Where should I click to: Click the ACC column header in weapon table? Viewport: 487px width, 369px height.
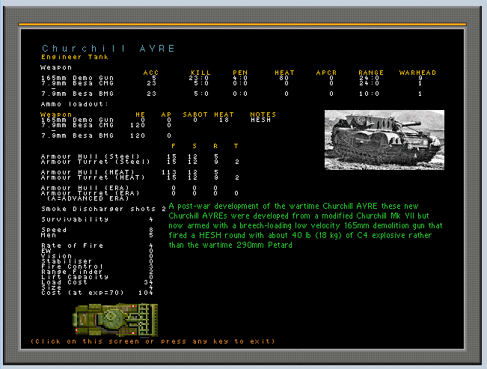click(150, 73)
